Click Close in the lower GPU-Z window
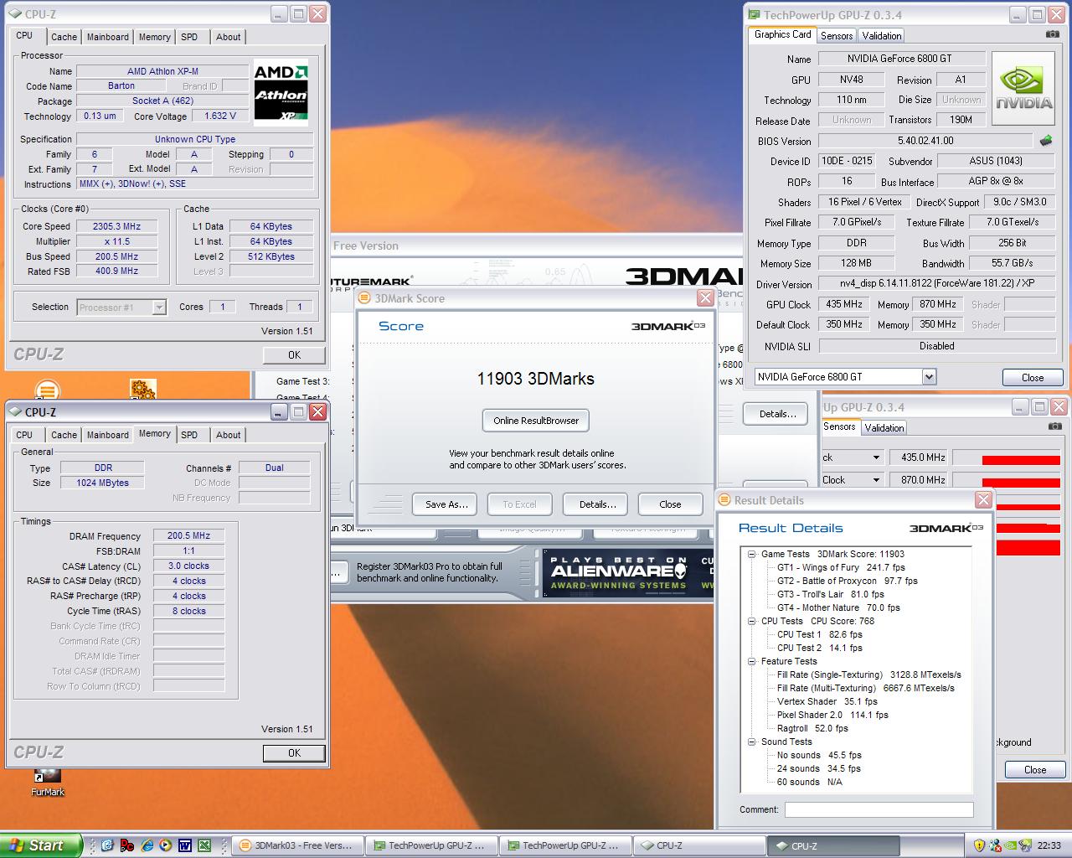1072x858 pixels. coord(1035,770)
